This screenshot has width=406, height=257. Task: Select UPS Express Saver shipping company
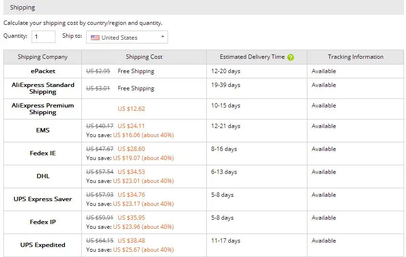point(43,199)
